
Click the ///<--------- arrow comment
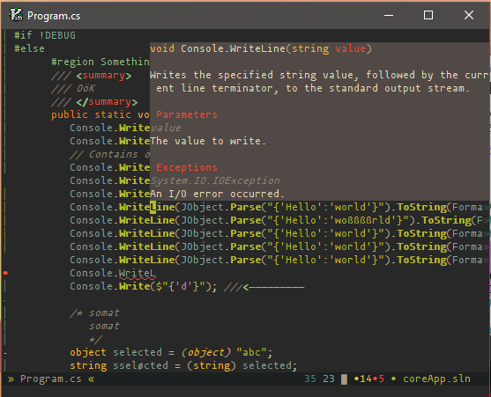pyautogui.click(x=264, y=287)
